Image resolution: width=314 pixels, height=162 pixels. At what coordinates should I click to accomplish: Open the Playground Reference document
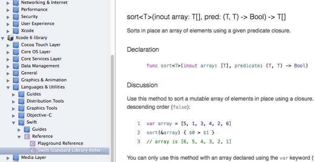[60, 143]
